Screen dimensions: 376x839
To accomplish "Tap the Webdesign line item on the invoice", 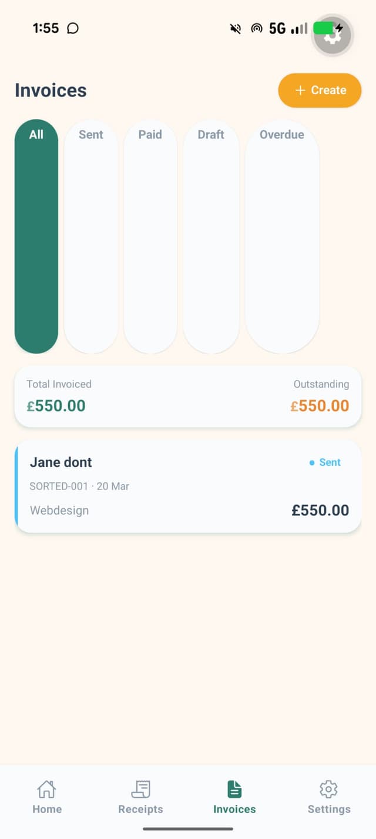I will [x=59, y=510].
